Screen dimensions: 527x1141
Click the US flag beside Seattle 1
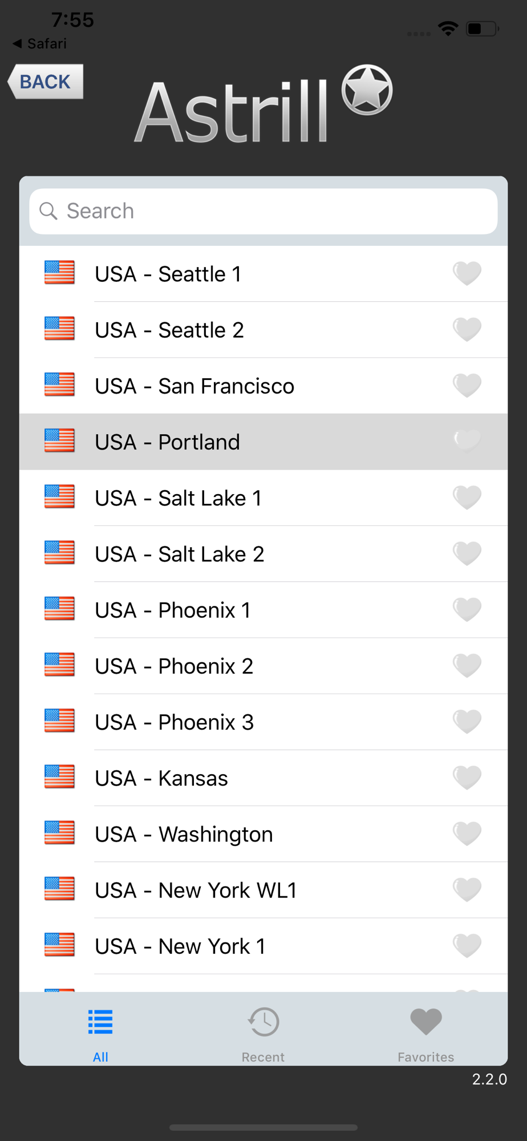coord(59,272)
